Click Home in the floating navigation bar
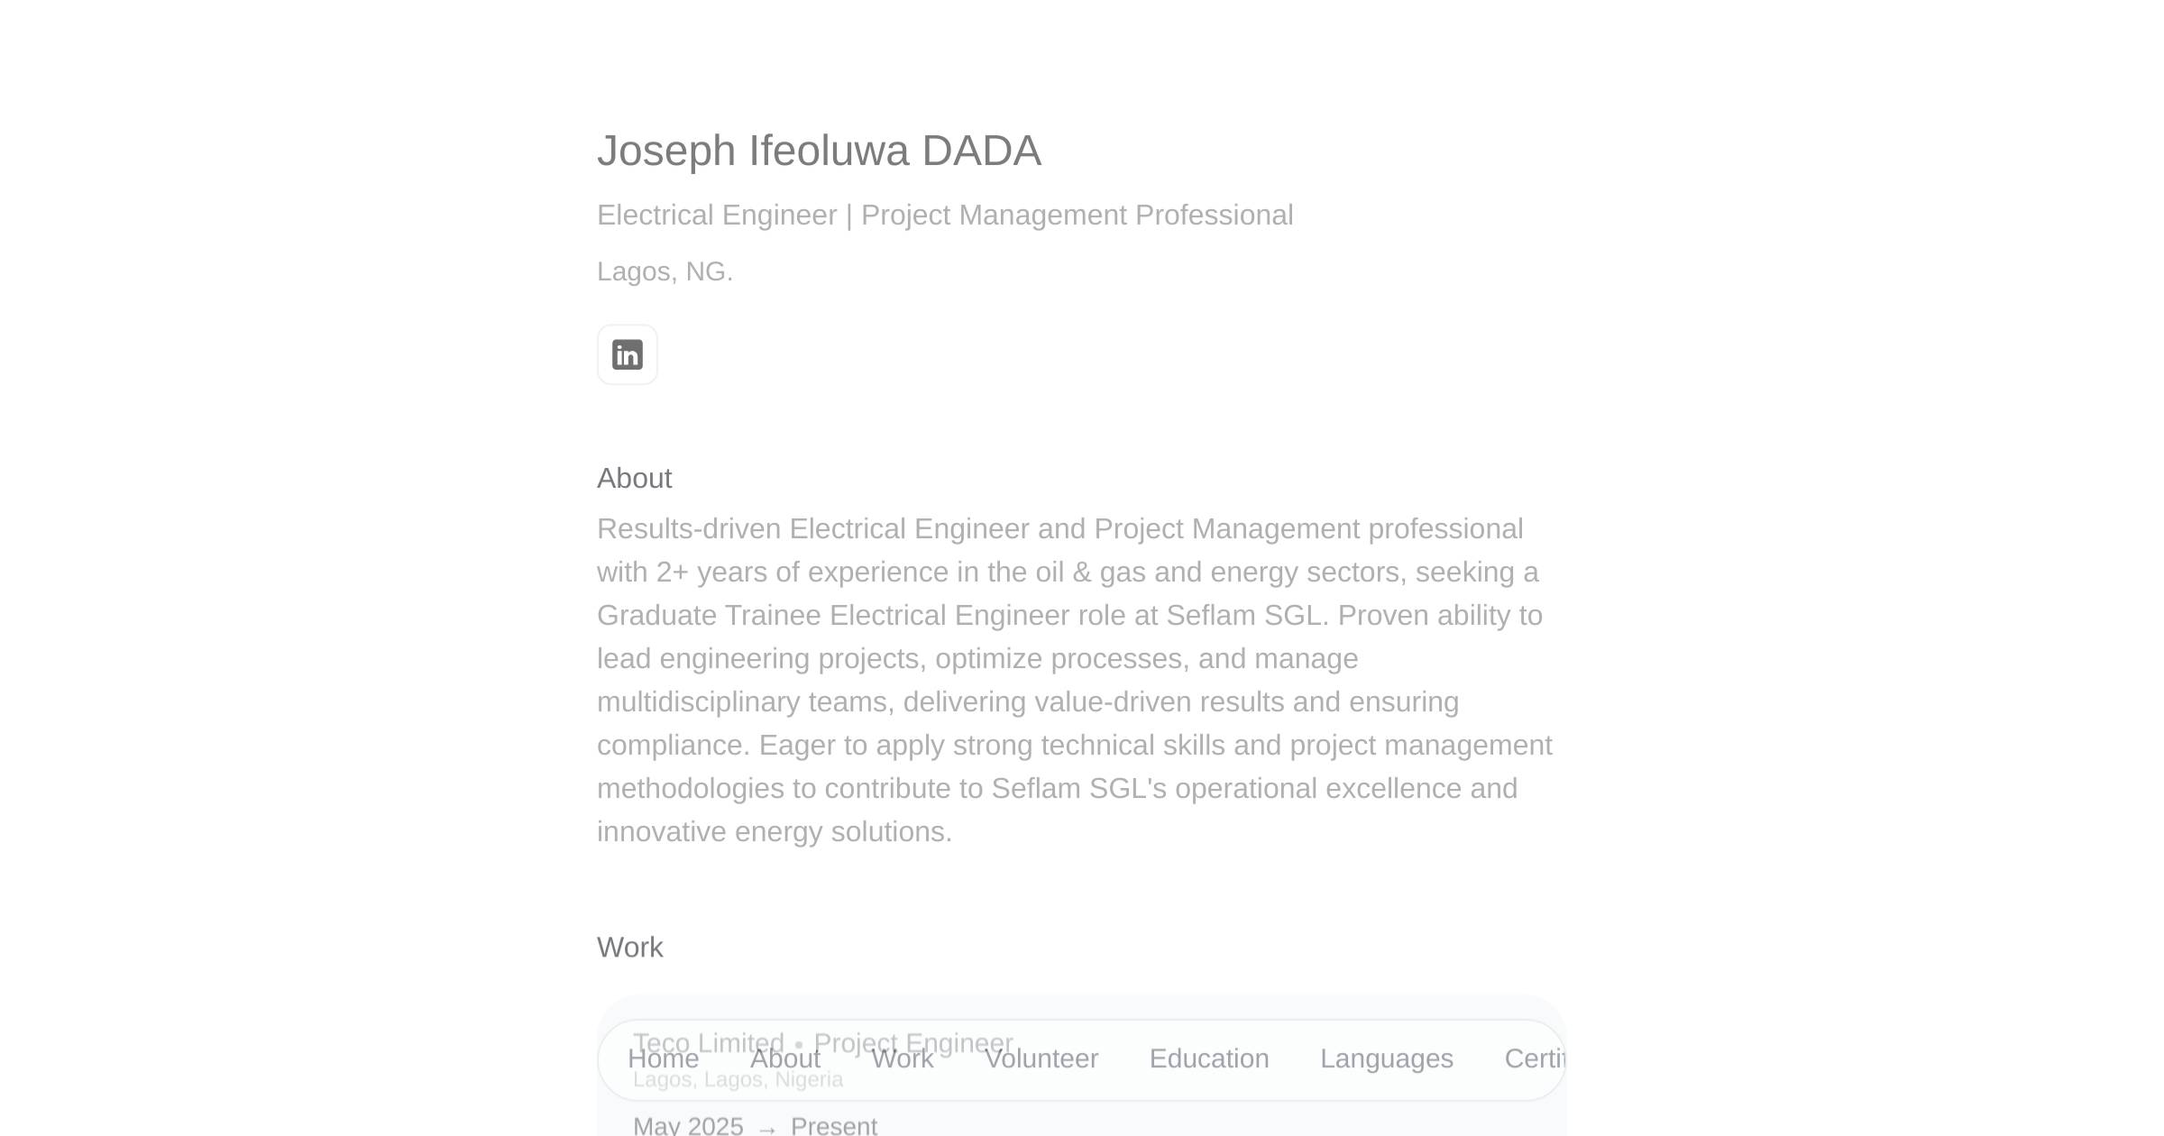The width and height of the screenshot is (2164, 1136). click(x=663, y=1058)
